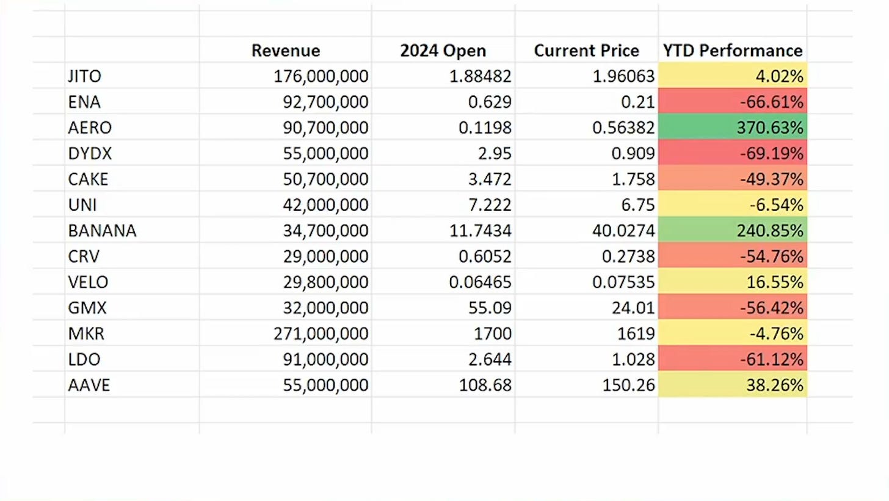889x501 pixels.
Task: Select ENA 2024 open value 0.629
Action: click(443, 101)
